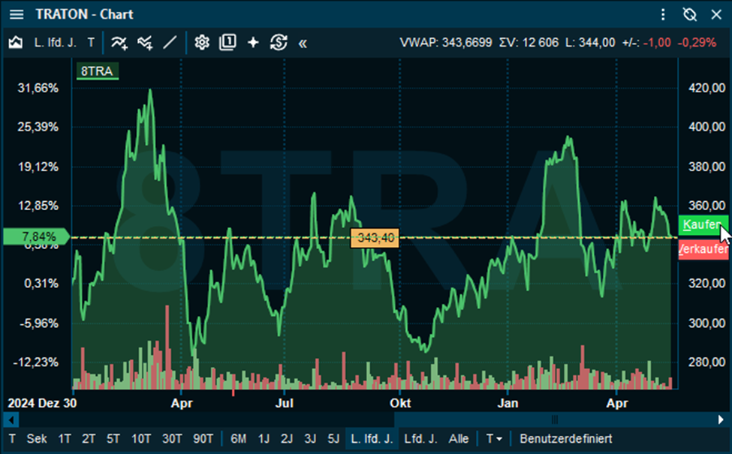The width and height of the screenshot is (732, 454).
Task: Click the layout template icon with number 1
Action: coord(227,43)
